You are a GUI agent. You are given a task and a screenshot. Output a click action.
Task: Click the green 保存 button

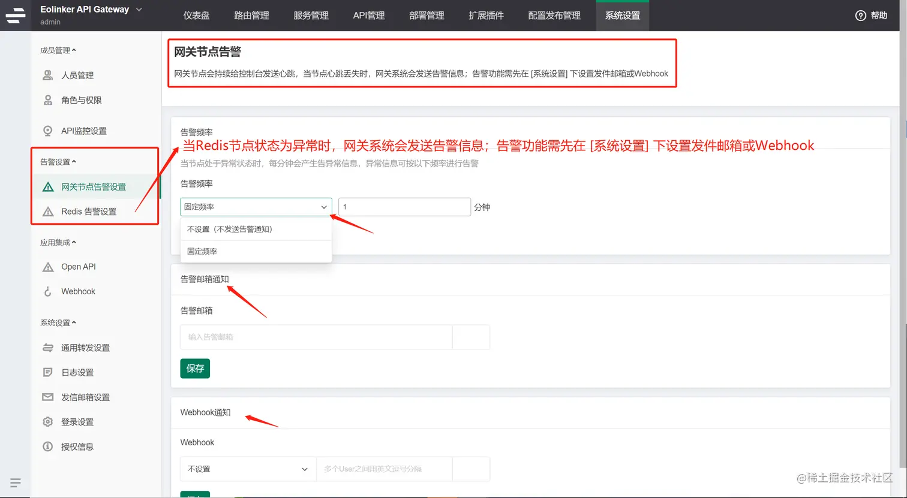point(194,368)
